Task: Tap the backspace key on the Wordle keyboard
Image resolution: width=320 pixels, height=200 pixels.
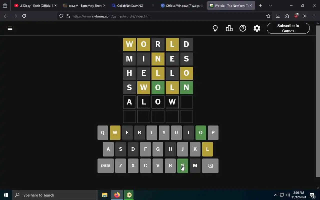Action: (210, 166)
